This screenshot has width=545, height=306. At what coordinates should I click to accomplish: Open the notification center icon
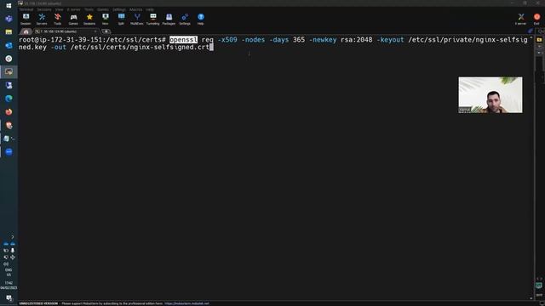(x=9, y=298)
